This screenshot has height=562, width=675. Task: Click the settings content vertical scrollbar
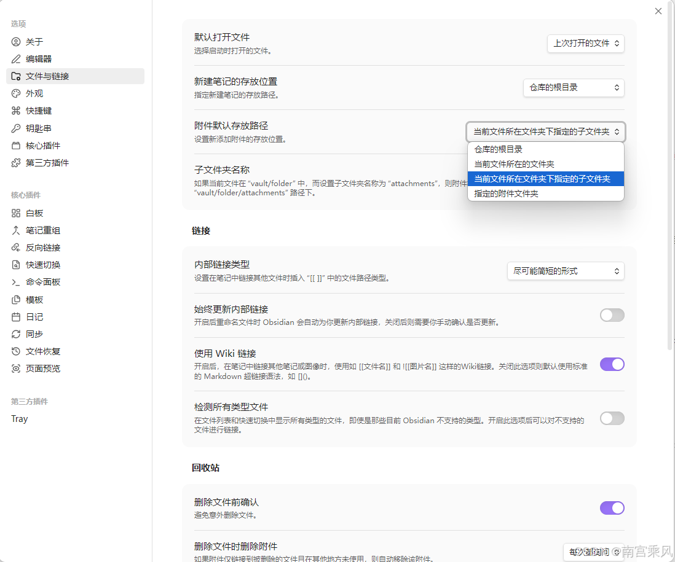point(669,174)
